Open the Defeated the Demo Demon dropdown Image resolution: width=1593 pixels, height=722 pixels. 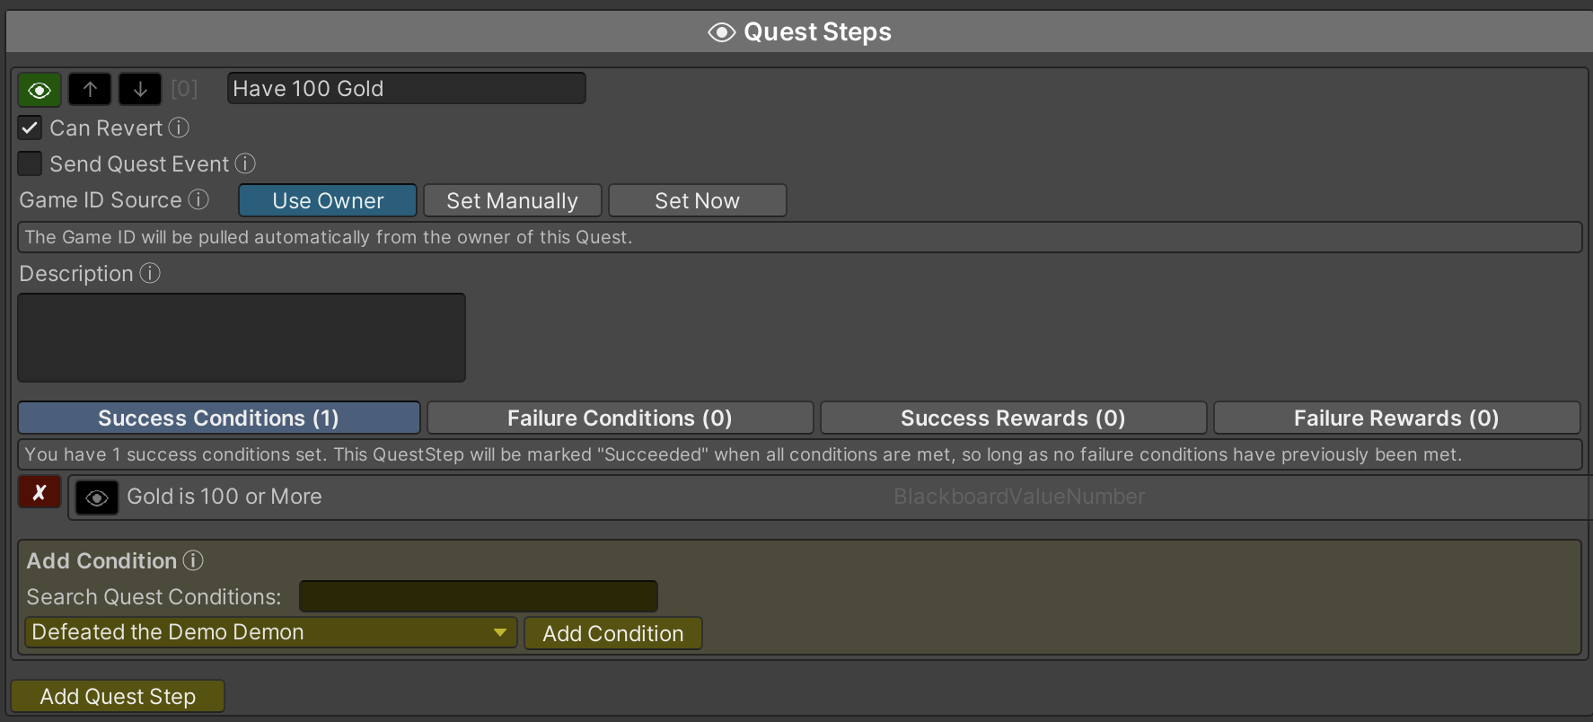coord(270,632)
